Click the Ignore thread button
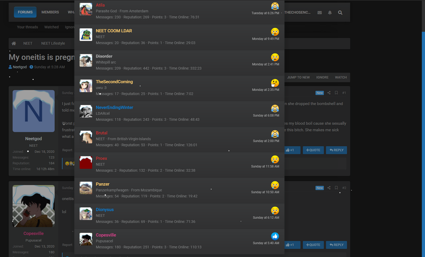Screen dimensions: 425x257 point(322,77)
